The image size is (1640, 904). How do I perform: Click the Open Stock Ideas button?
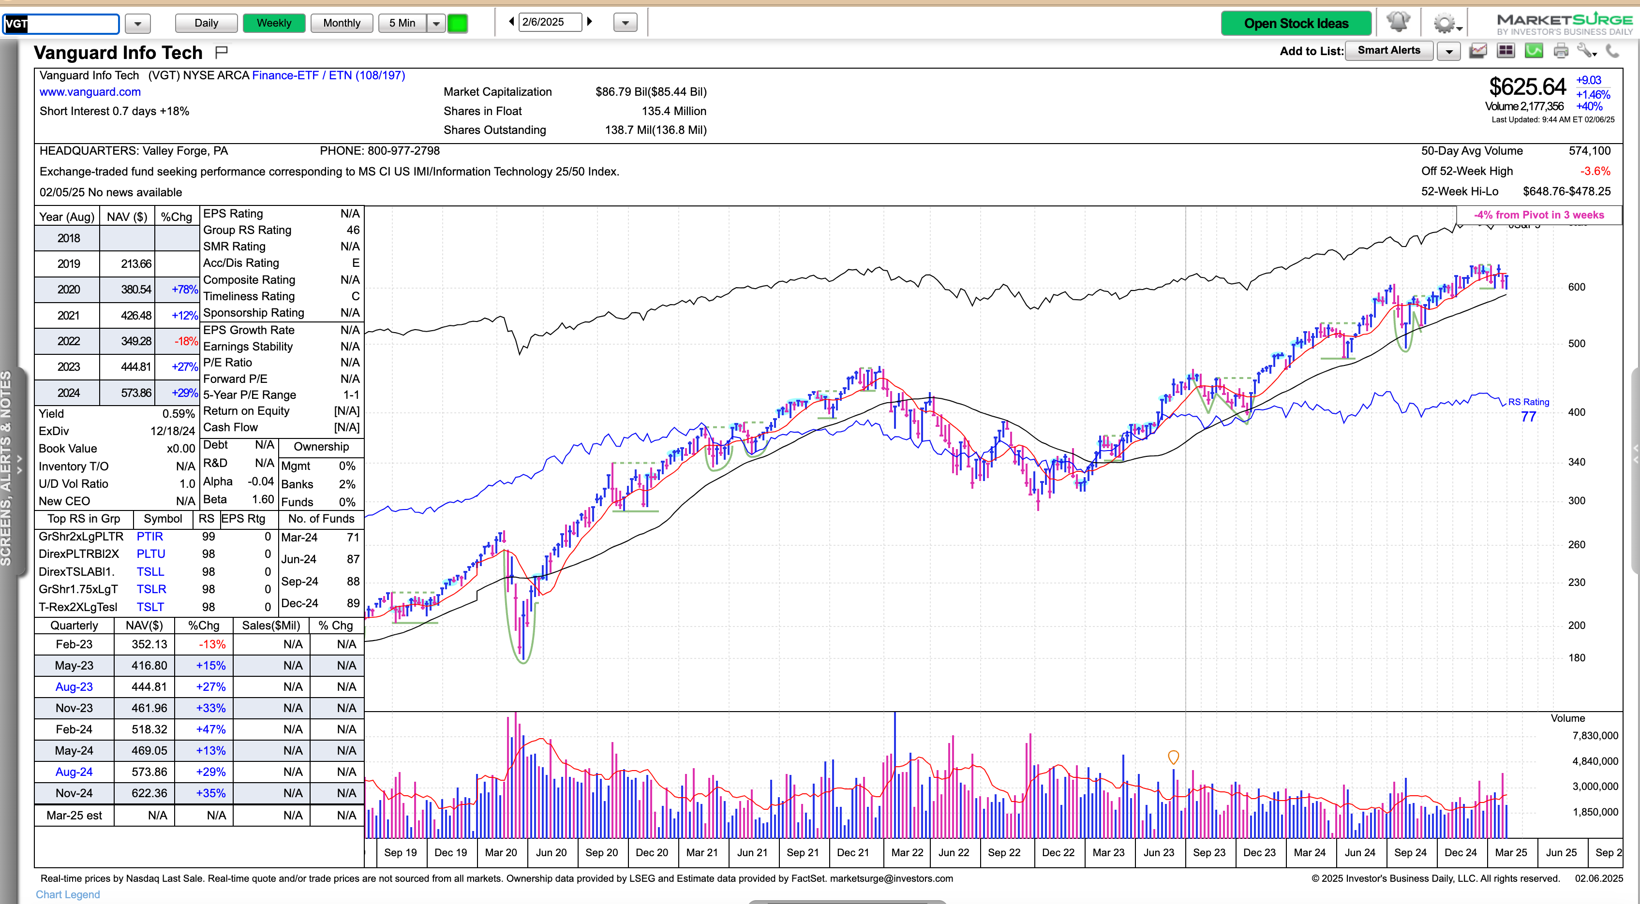click(1296, 24)
